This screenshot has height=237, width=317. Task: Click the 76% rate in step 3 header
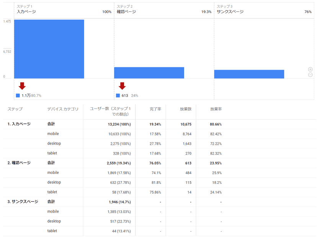click(308, 12)
